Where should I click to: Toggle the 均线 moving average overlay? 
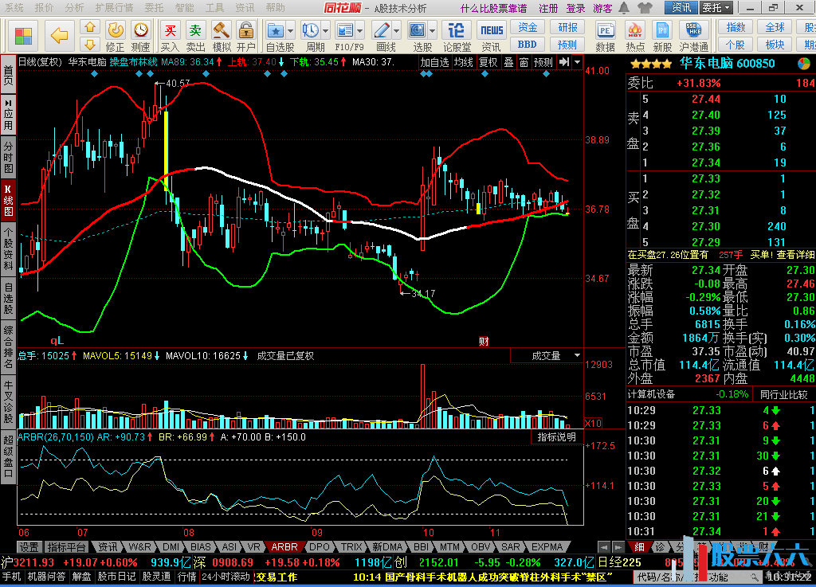[464, 62]
